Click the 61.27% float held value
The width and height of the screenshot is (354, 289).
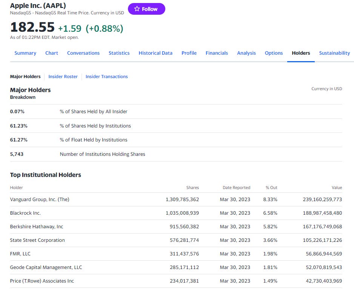click(x=18, y=140)
